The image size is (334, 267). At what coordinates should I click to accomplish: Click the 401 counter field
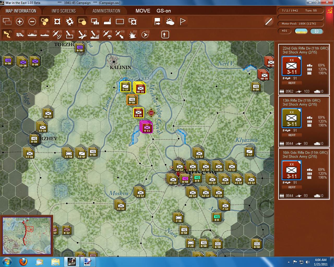point(284,31)
